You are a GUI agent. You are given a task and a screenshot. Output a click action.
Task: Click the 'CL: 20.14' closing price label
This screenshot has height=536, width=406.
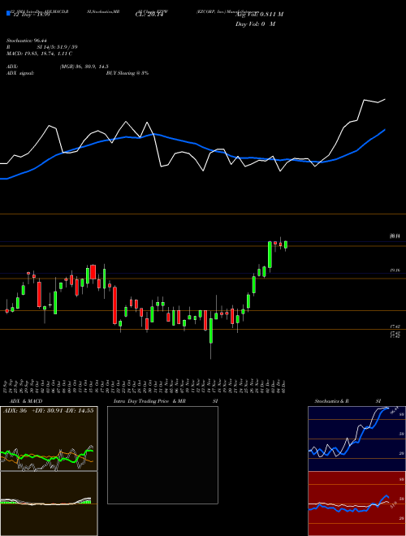149,15
